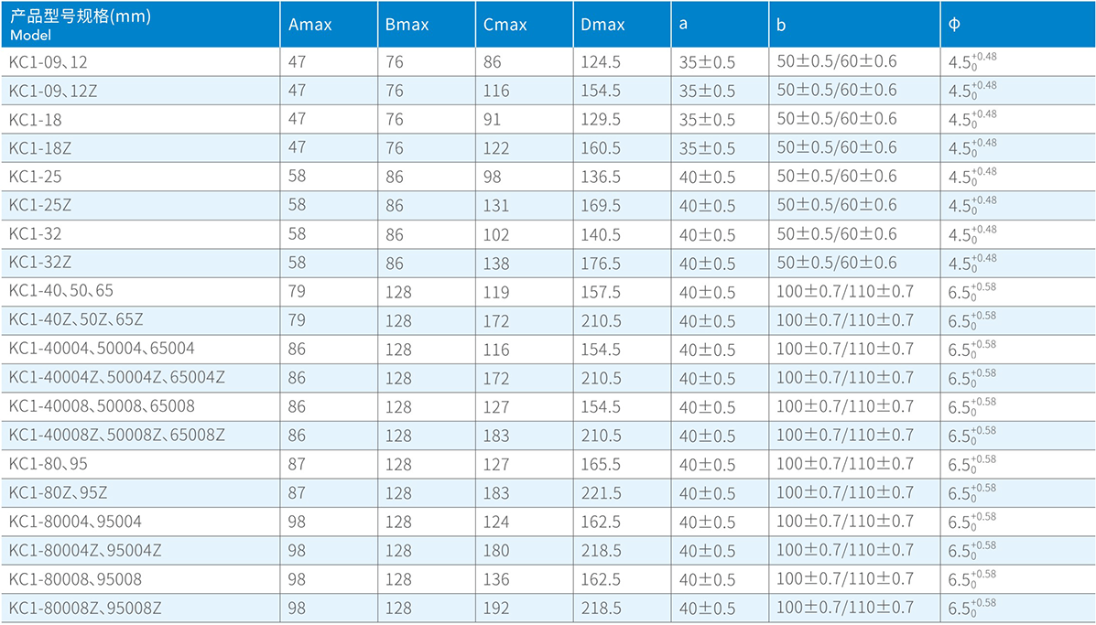Image resolution: width=1096 pixels, height=625 pixels.
Task: Click the Cmax column header
Action: [505, 25]
